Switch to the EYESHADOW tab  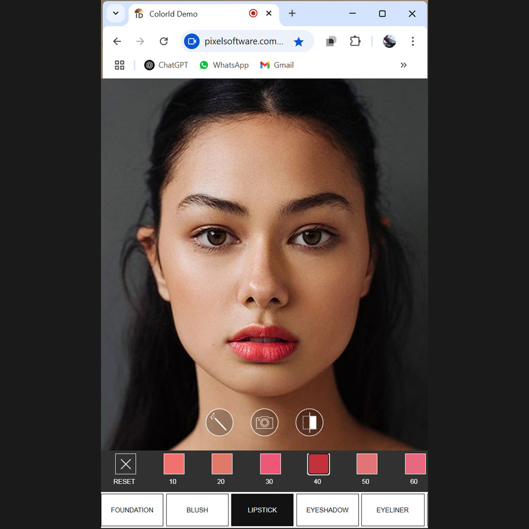coord(327,510)
